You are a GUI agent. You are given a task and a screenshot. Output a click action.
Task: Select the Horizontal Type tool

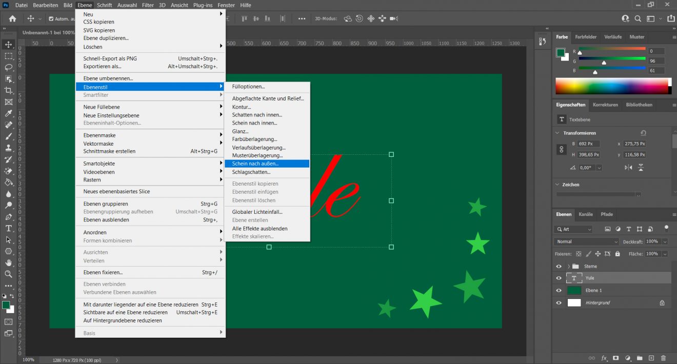click(8, 229)
